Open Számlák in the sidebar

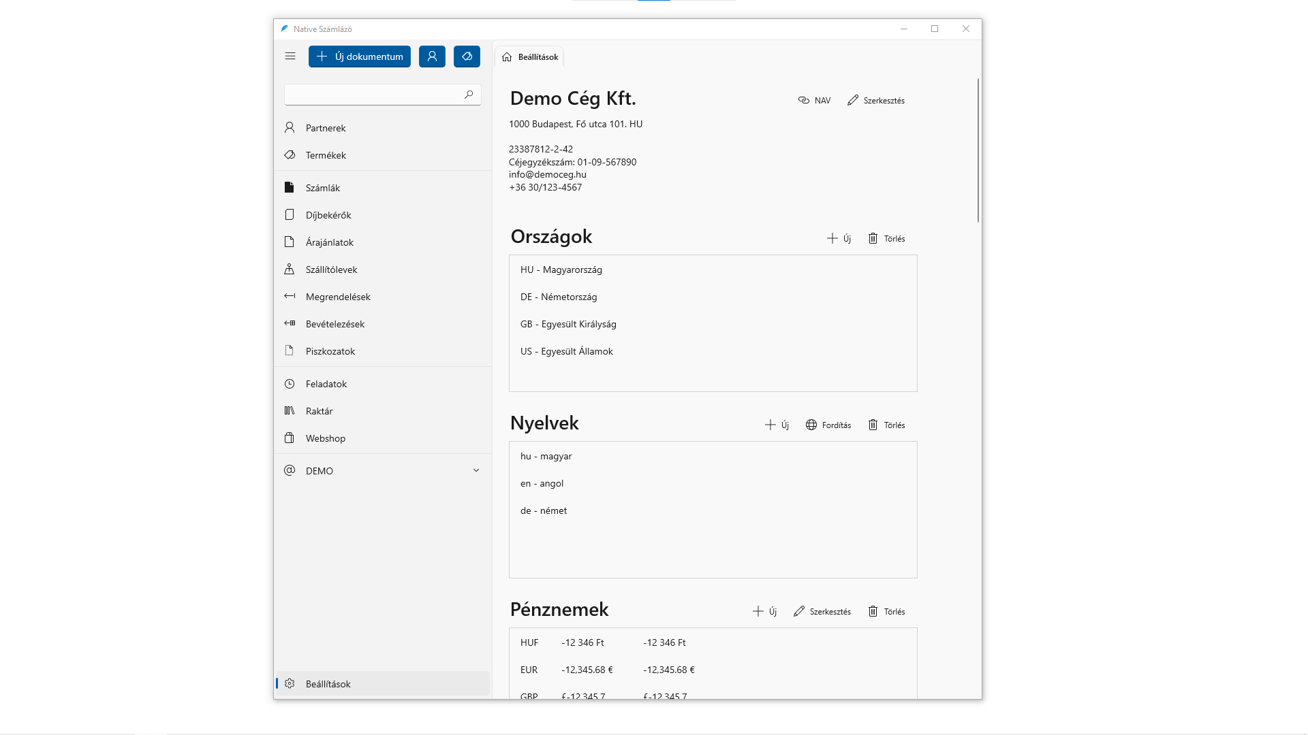point(323,188)
